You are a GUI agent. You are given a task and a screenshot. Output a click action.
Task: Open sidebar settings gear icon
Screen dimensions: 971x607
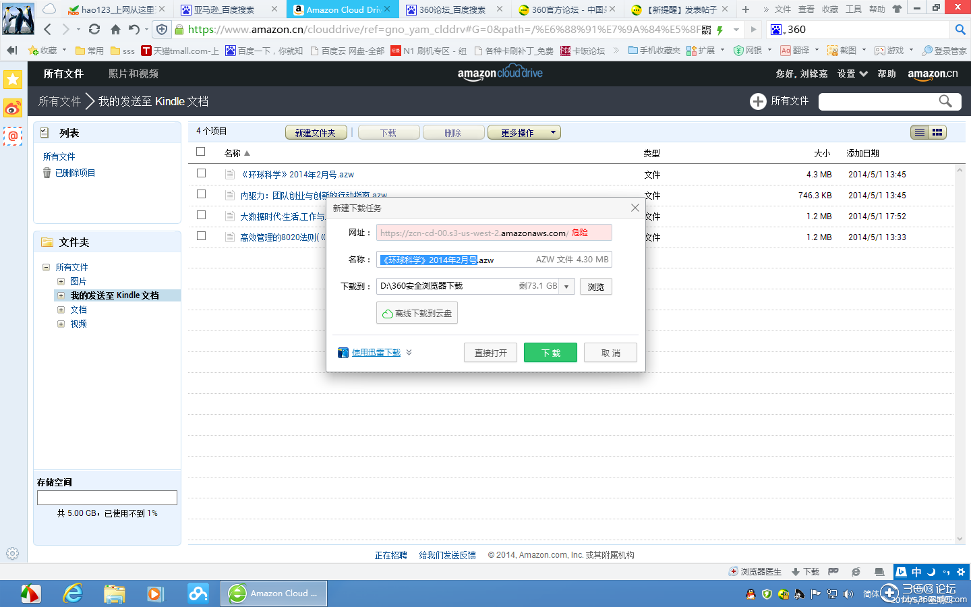click(12, 554)
